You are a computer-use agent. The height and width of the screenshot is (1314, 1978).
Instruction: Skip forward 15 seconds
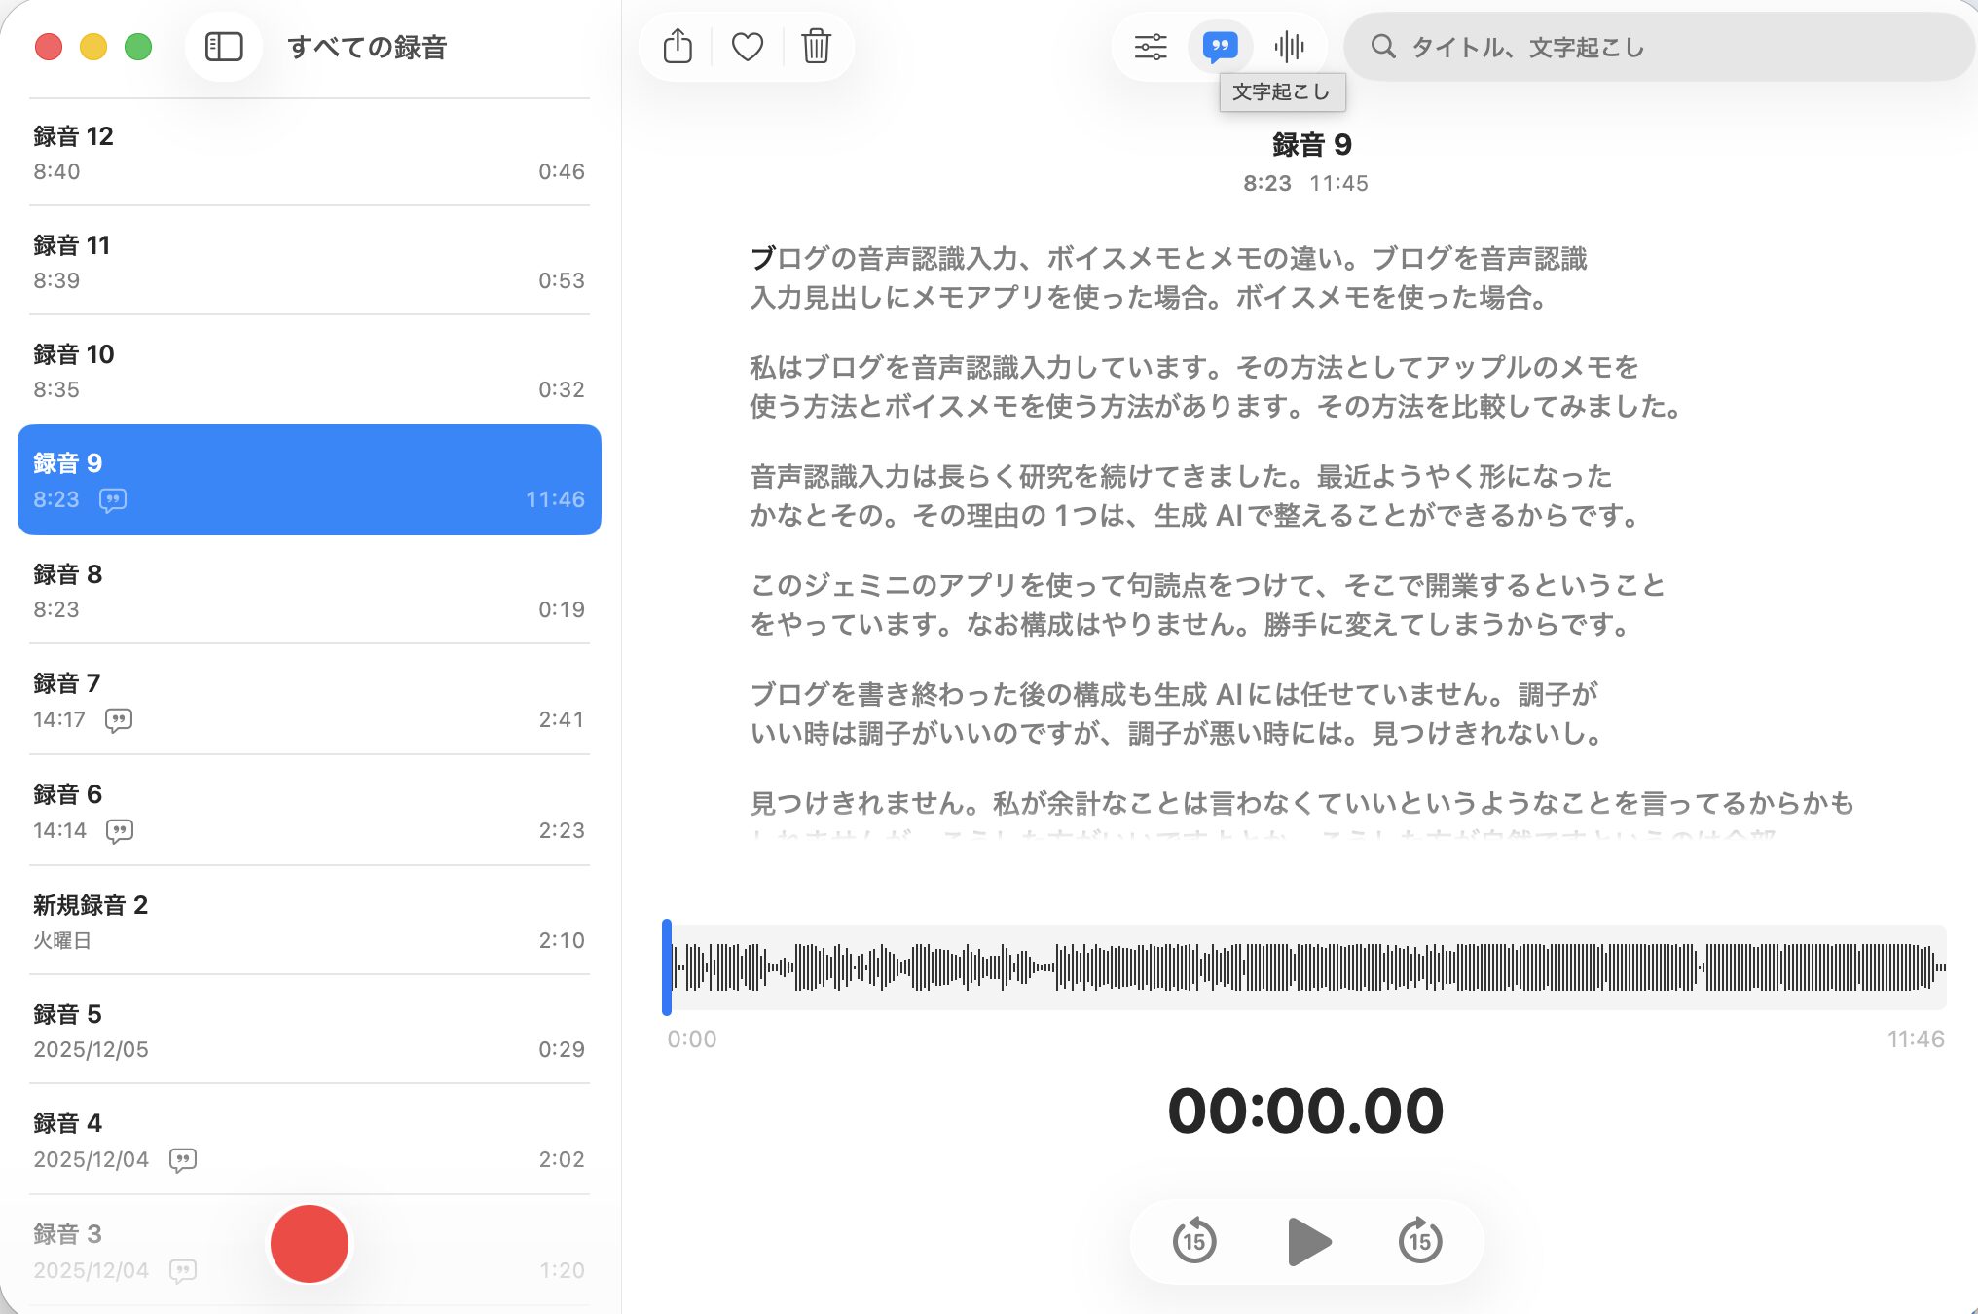pyautogui.click(x=1420, y=1241)
